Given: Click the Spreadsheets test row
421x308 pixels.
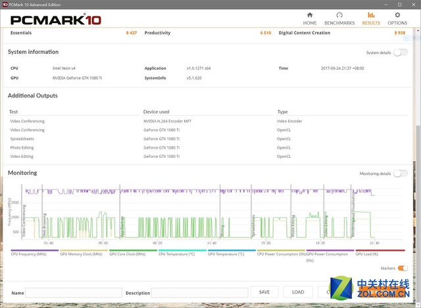Looking at the screenshot, I should click(22, 139).
